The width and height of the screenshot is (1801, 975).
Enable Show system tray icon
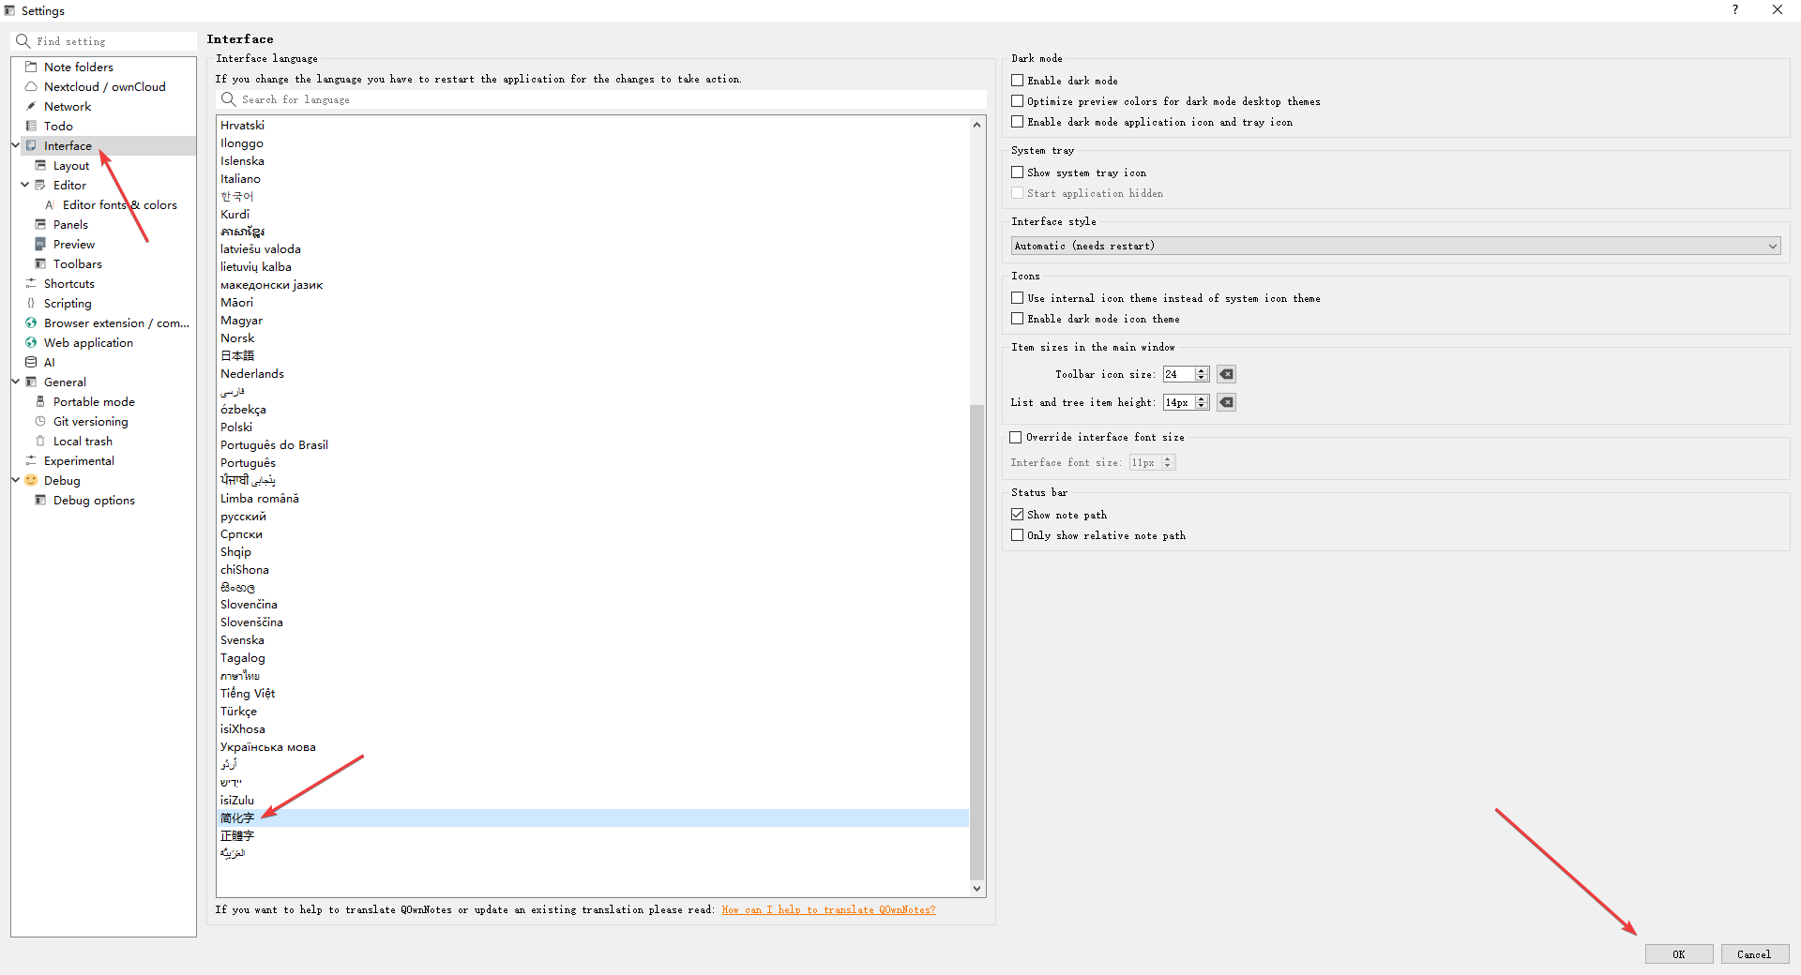coord(1017,172)
